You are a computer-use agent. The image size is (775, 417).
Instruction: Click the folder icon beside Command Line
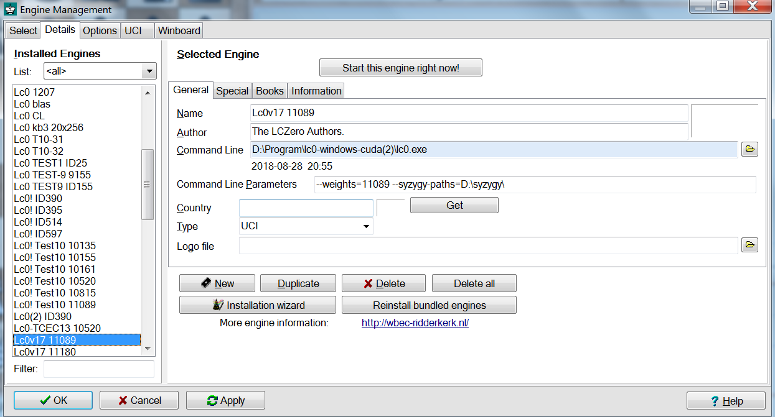tap(749, 149)
